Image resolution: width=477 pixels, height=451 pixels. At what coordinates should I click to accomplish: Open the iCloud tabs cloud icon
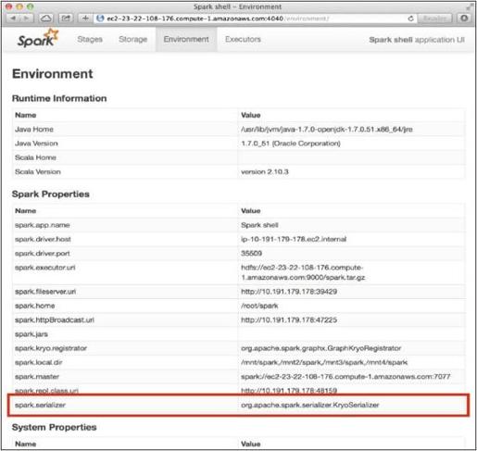(46, 19)
